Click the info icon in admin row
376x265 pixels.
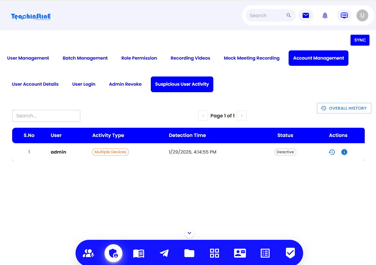[344, 152]
